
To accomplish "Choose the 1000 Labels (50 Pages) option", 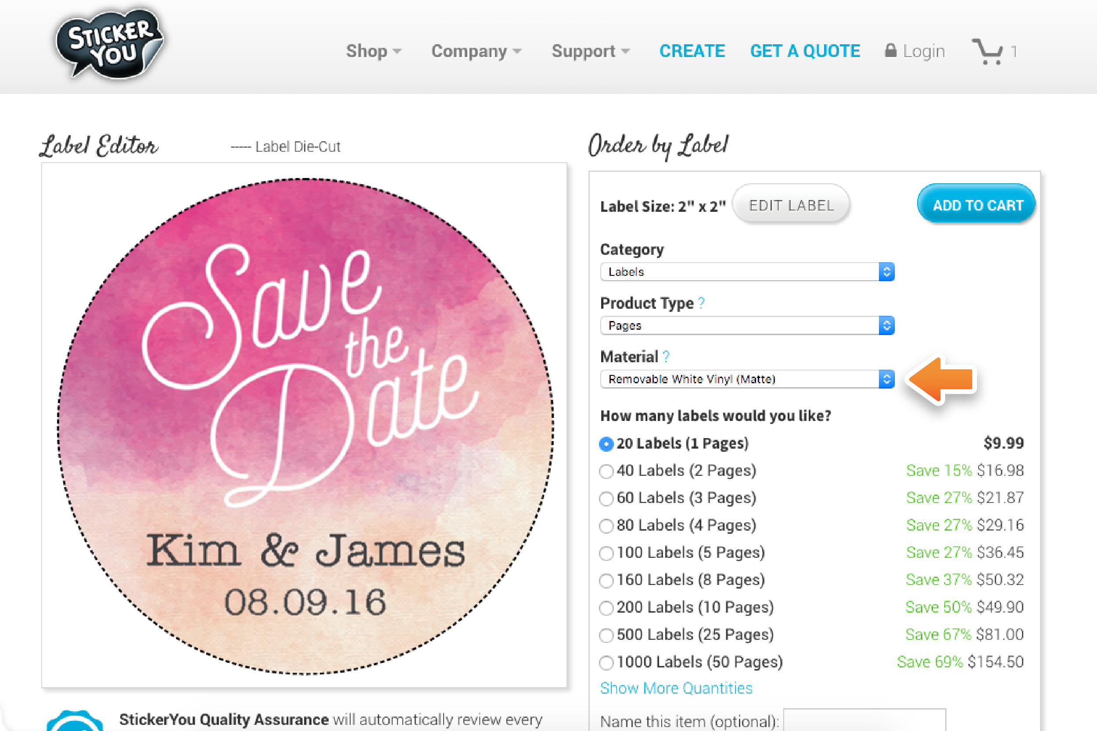I will coord(606,663).
